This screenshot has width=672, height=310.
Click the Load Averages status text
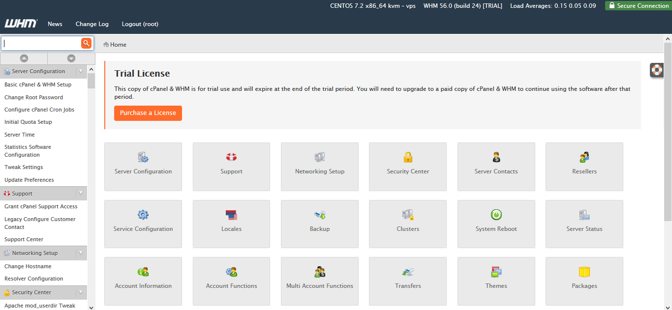[x=553, y=6]
